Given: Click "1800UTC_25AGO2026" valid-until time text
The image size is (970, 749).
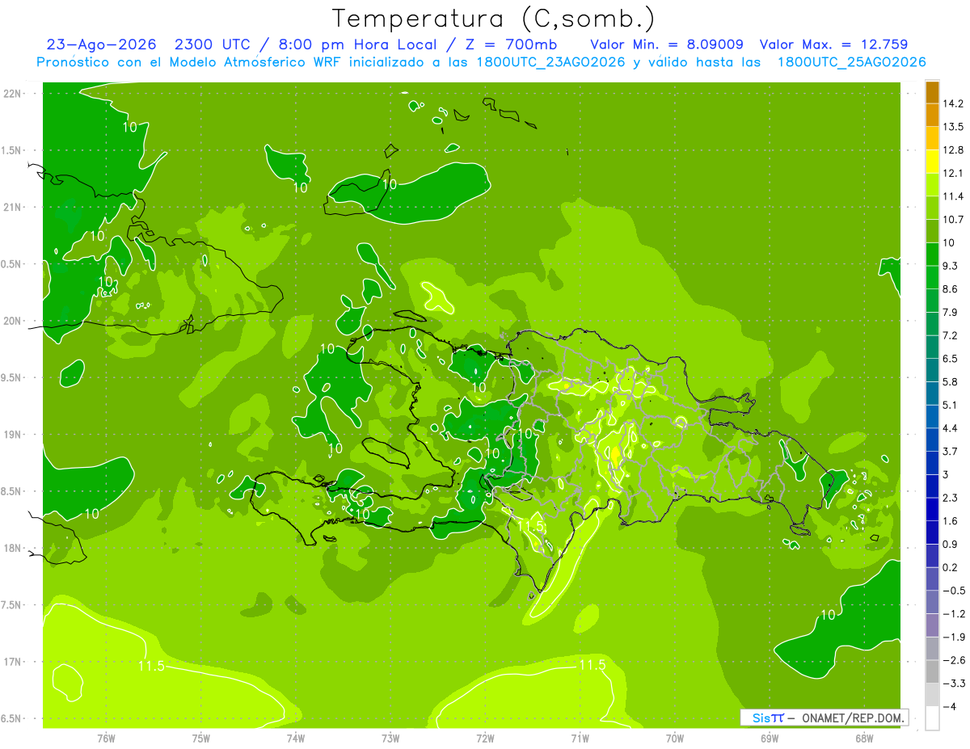Looking at the screenshot, I should (851, 62).
